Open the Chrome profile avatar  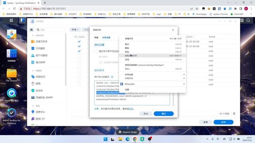pos(246,9)
